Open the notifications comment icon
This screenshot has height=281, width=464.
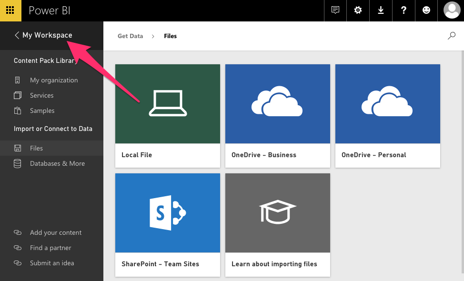tap(335, 10)
